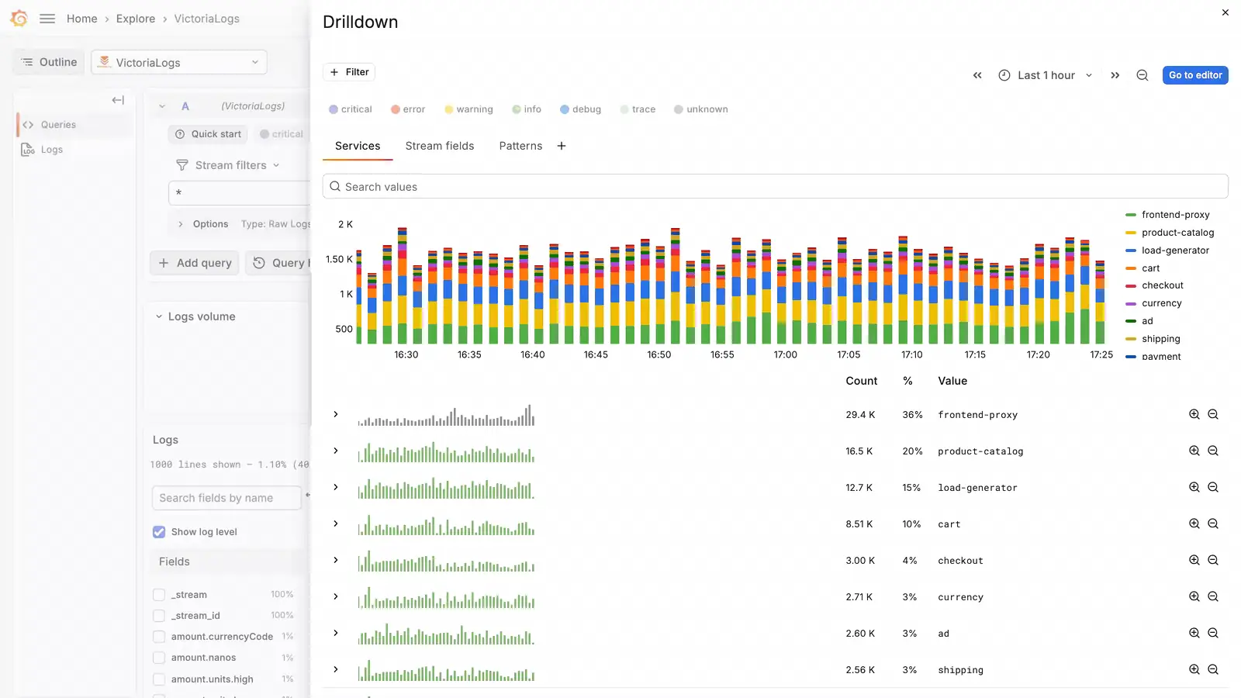Add a Filter in Drilldown
Screen dimensions: 1241x698
349,72
